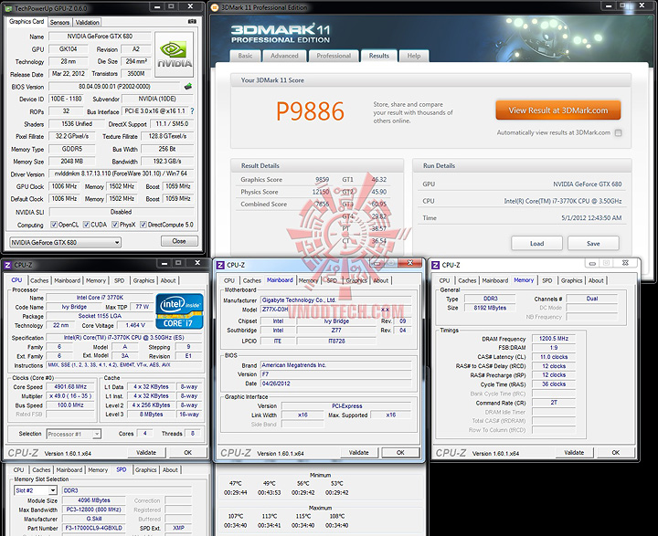This screenshot has width=658, height=536.
Task: Click OK in CPU-Z Memory window
Action: 616,453
